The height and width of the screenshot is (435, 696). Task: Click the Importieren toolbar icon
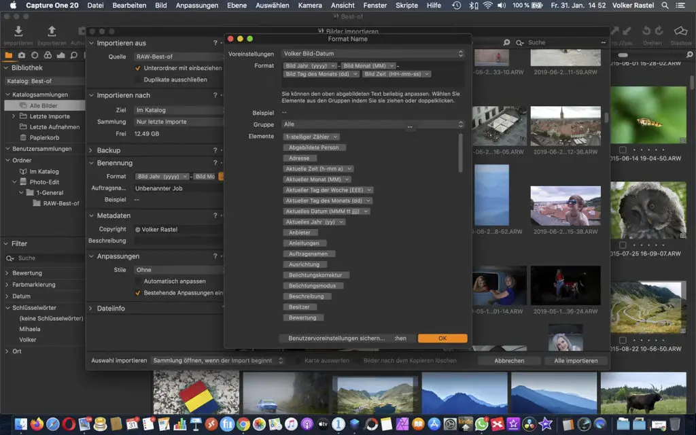click(18, 31)
